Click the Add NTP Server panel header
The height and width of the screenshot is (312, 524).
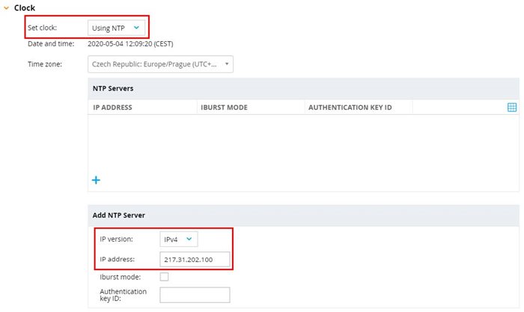(x=303, y=215)
